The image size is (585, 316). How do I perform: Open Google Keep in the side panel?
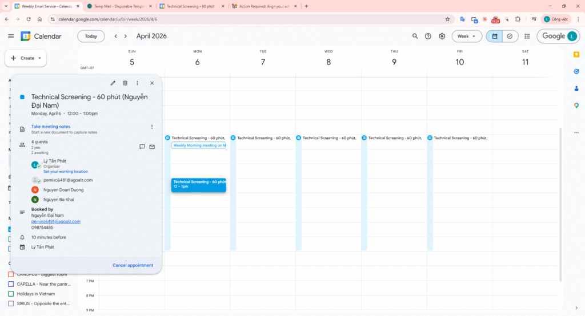tap(576, 54)
